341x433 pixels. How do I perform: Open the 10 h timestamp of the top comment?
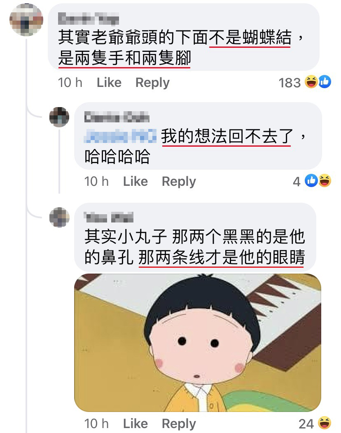(70, 82)
